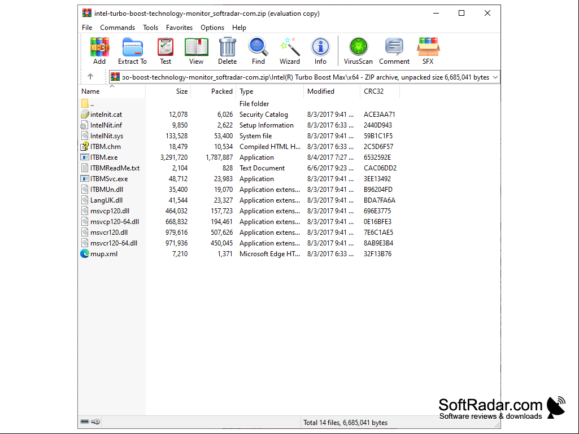Select msvcr120.dll file name
Screen dimensions: 579x434
[109, 232]
